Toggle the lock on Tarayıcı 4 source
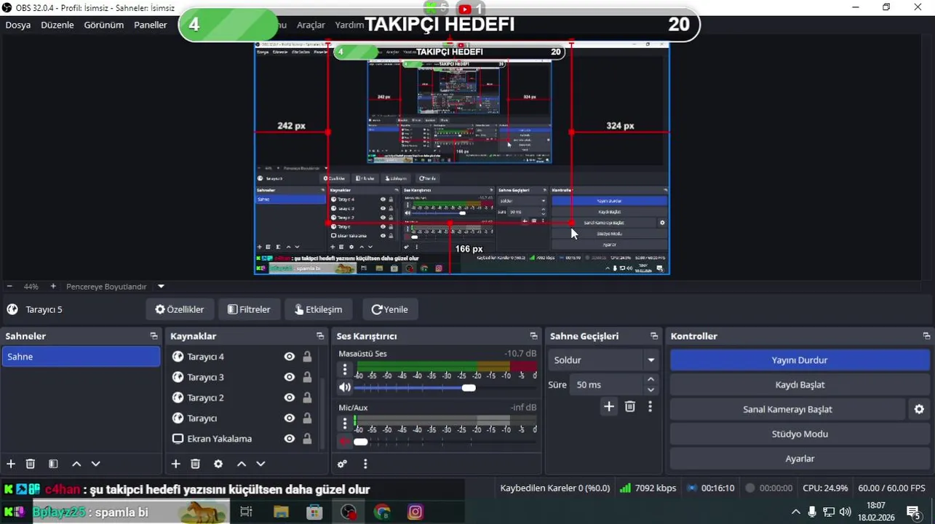Screen dimensions: 935x524 [x=307, y=357]
